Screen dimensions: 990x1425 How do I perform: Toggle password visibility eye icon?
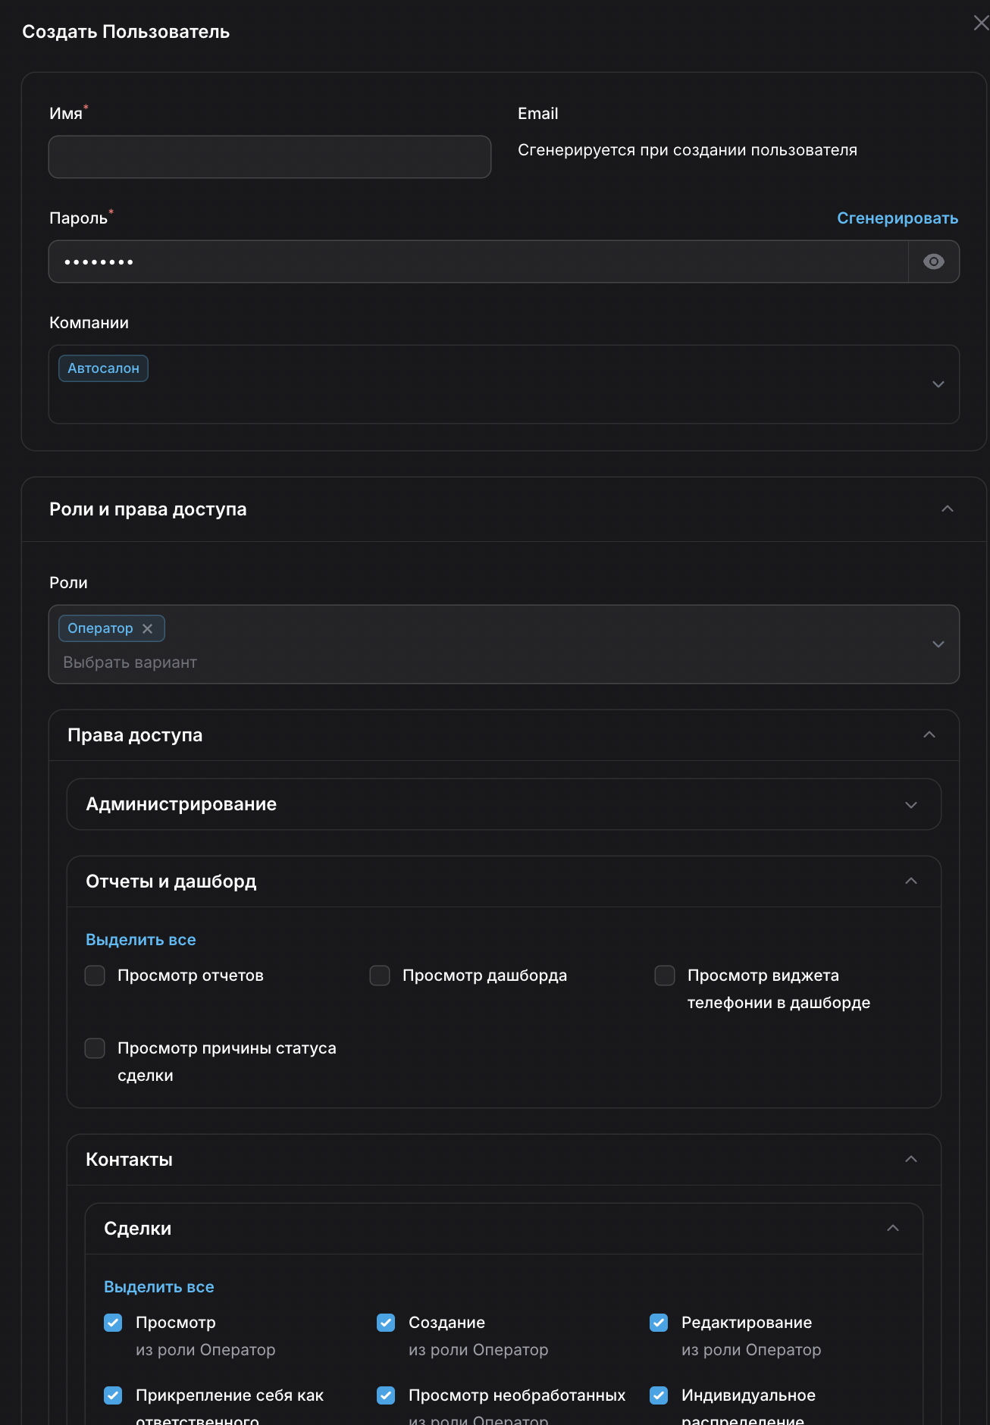[934, 262]
